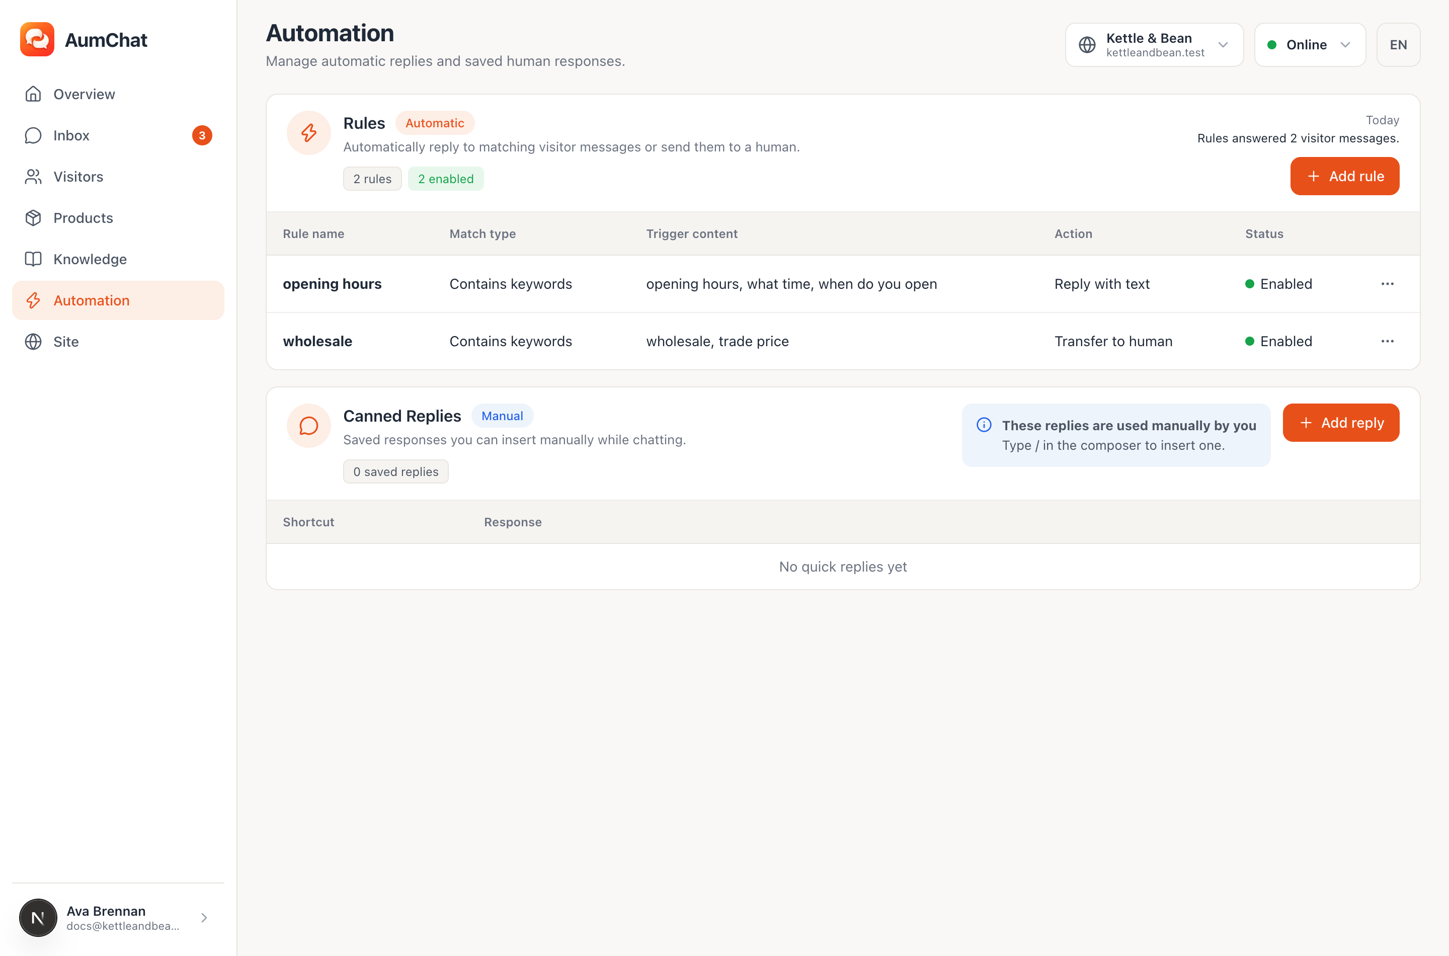This screenshot has width=1449, height=956.
Task: Click the 'Reply with text' action cell
Action: (1101, 284)
